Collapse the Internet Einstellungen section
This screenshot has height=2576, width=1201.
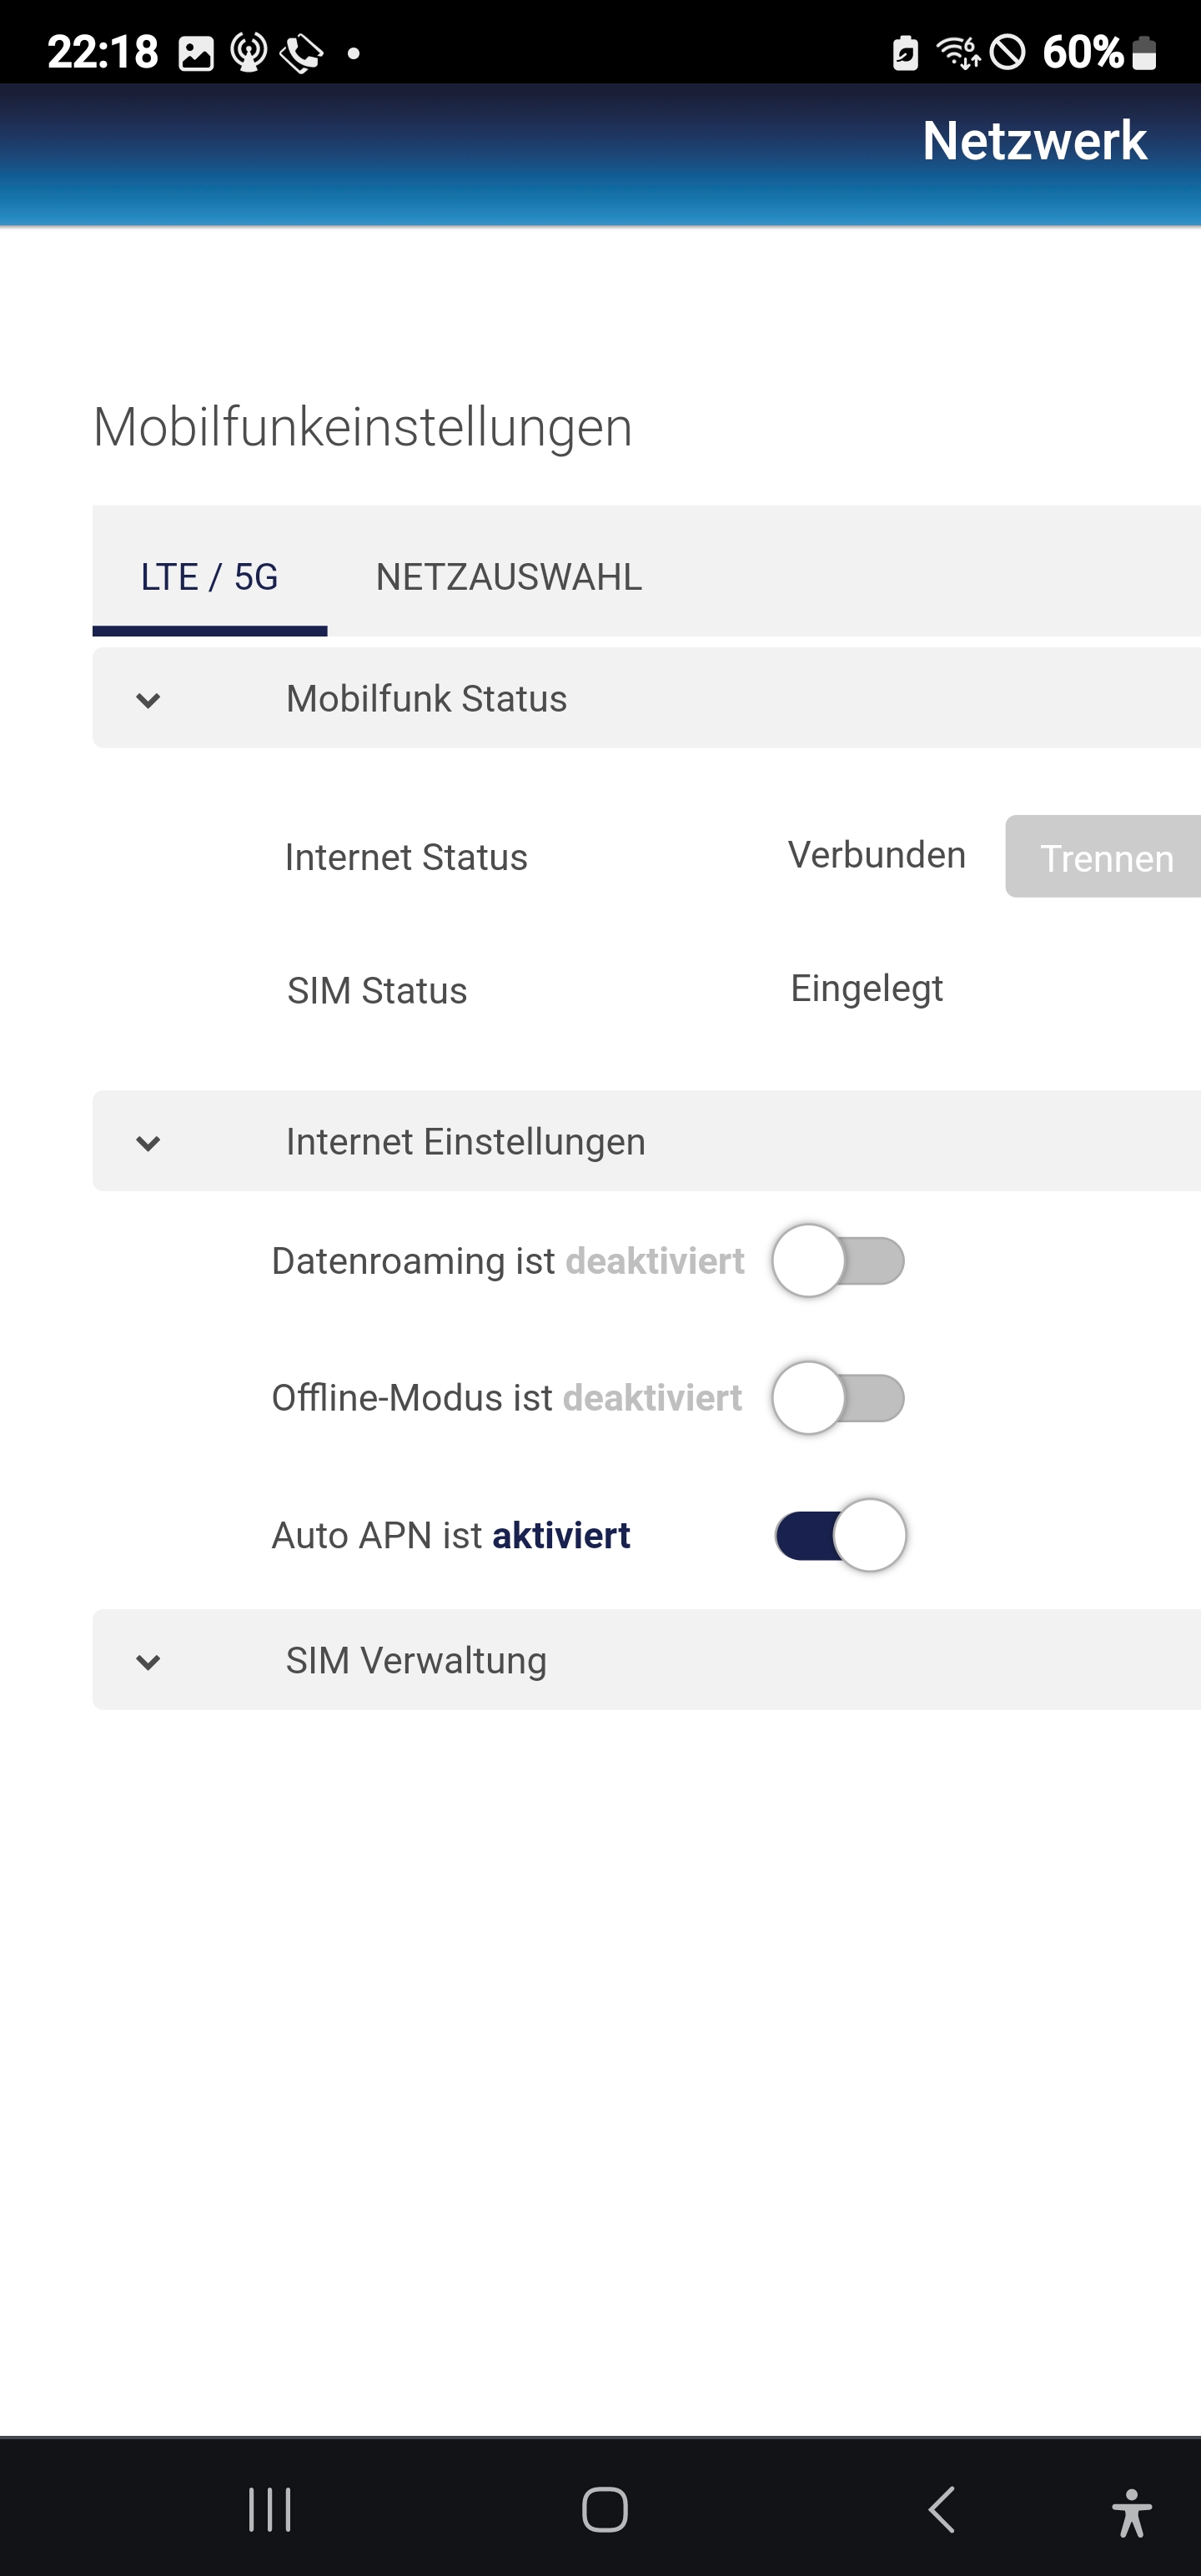148,1142
